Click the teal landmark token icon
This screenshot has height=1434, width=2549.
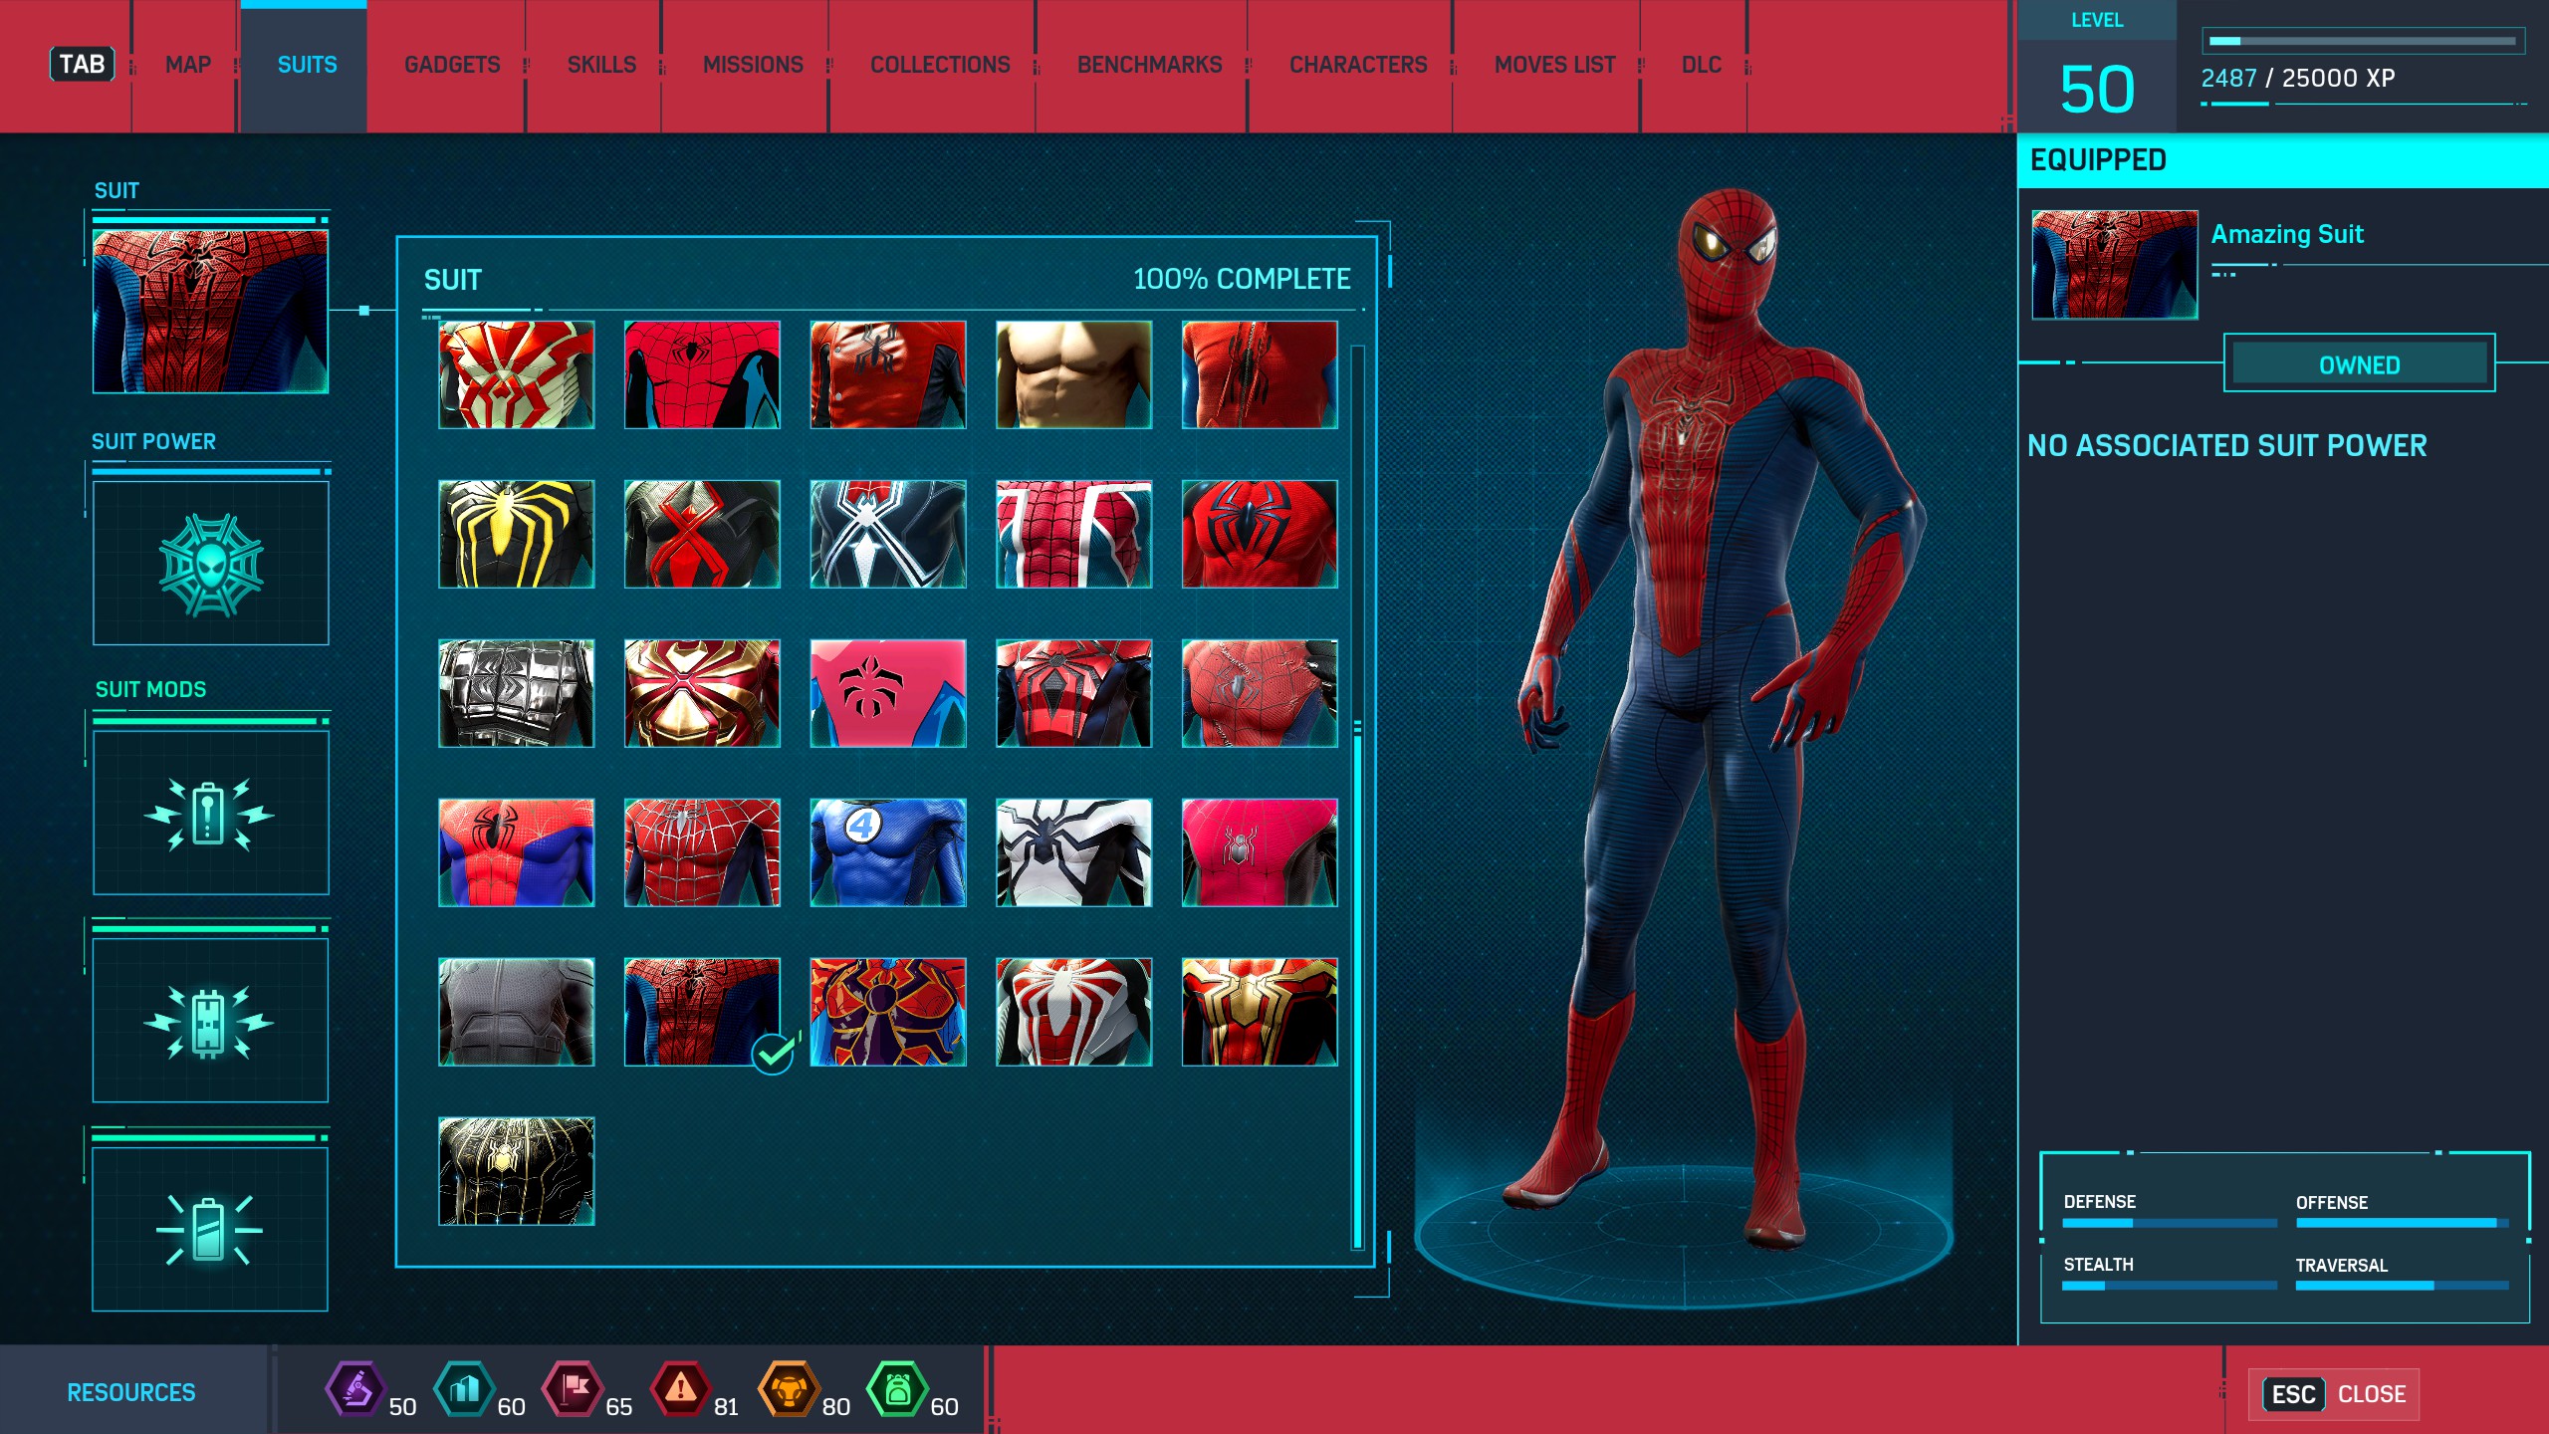point(464,1388)
